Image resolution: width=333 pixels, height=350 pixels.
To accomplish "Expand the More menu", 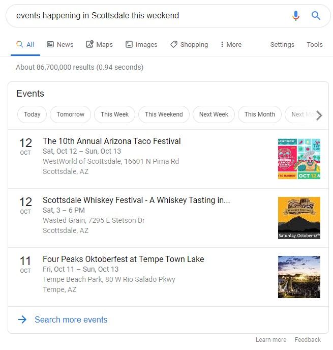I will pos(231,44).
